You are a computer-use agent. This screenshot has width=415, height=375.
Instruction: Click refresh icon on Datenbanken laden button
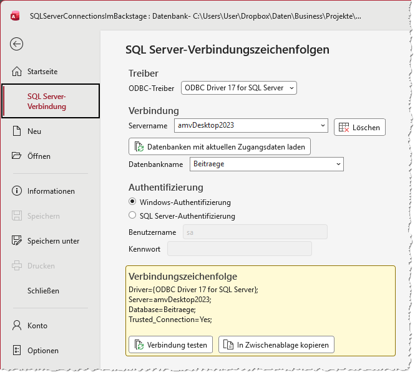tap(139, 146)
